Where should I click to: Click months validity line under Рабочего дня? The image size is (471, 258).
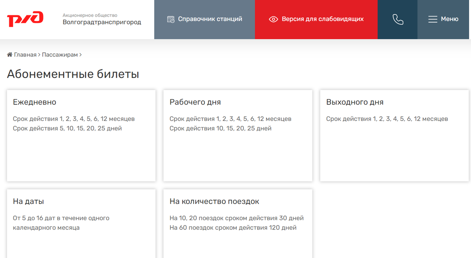pos(230,119)
